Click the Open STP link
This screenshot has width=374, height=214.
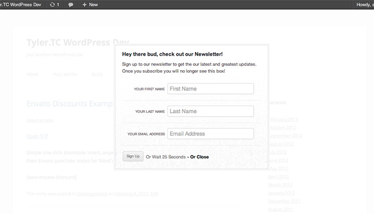[37, 136]
